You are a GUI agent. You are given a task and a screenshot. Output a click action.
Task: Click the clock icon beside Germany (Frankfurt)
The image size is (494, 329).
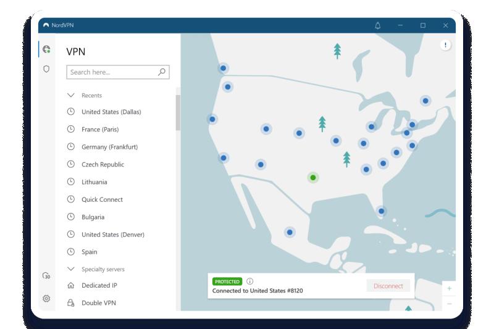tap(71, 147)
